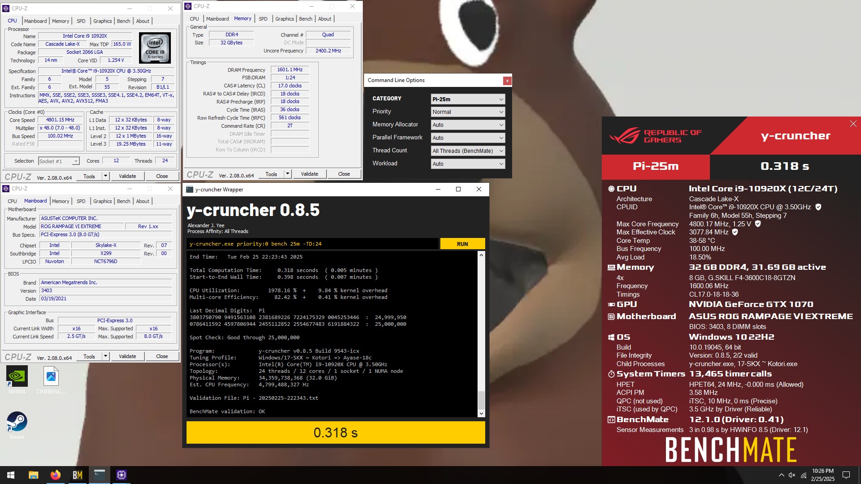Viewport: 861px width, 484px height.
Task: Open Socket #1 selection dropdown in CPU-Z
Action: tap(59, 161)
